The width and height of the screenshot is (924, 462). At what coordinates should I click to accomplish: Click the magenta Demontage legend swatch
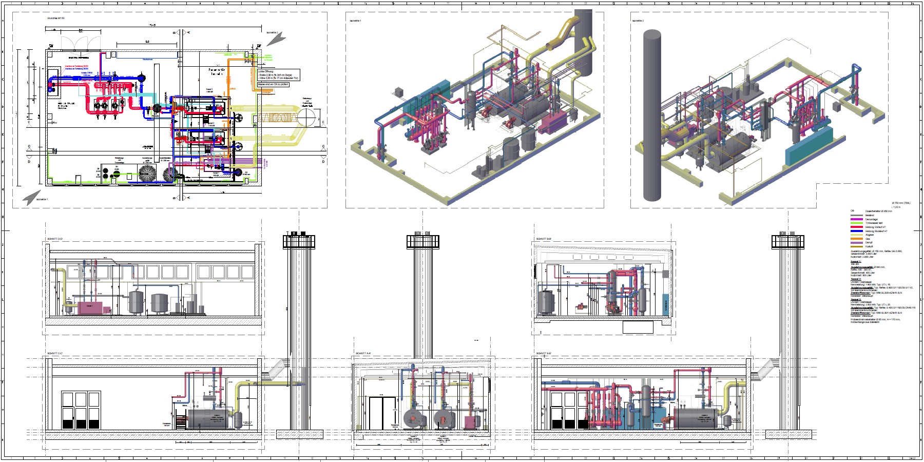pyautogui.click(x=857, y=219)
